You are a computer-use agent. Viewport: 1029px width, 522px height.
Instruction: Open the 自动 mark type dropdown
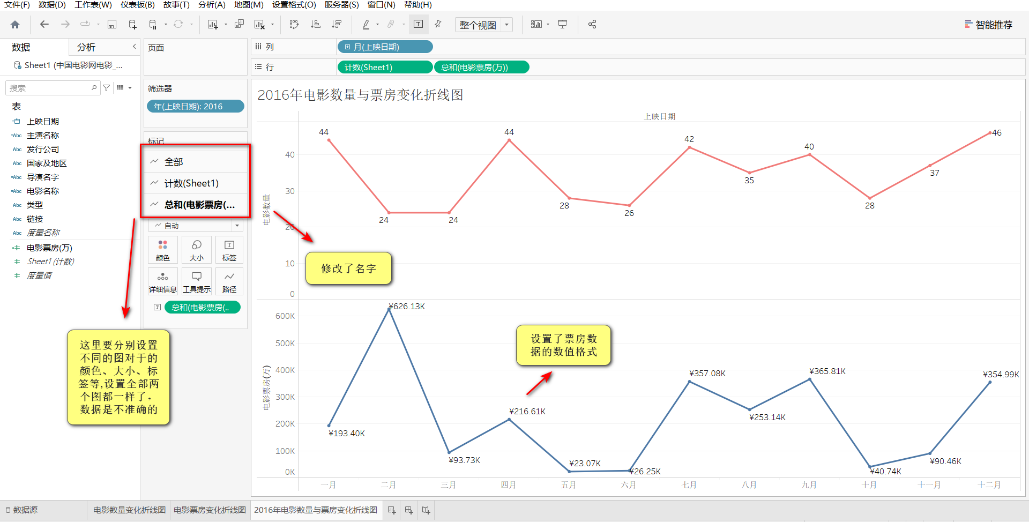click(x=196, y=226)
